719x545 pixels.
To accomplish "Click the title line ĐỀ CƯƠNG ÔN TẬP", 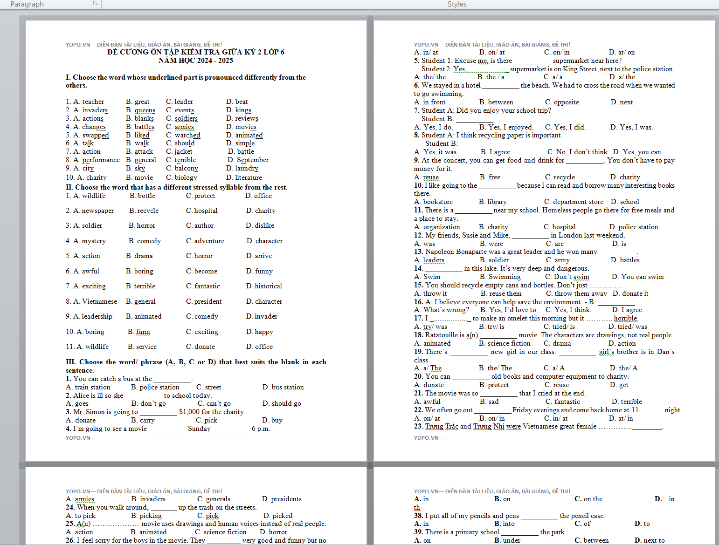I will [195, 52].
